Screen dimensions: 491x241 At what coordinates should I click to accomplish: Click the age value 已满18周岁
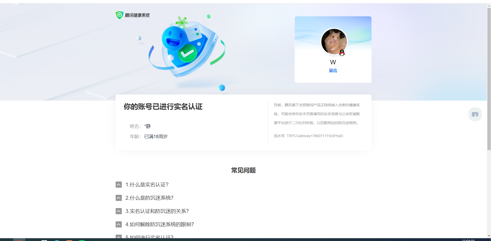[156, 137]
